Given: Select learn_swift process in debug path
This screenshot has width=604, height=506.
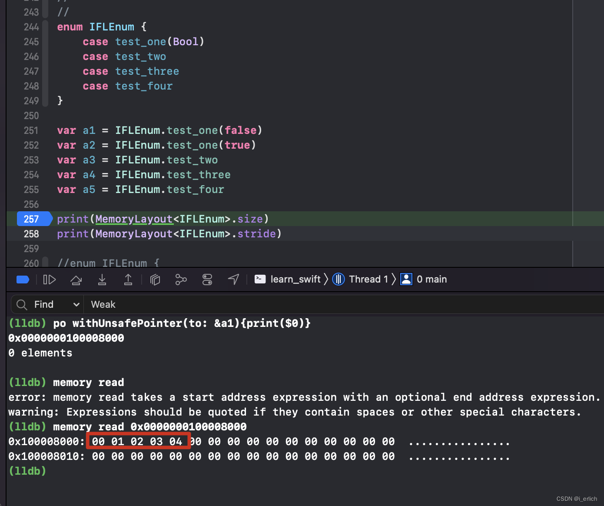Looking at the screenshot, I should pos(288,280).
